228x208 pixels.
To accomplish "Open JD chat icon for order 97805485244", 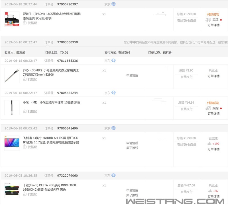I will pos(113,92).
